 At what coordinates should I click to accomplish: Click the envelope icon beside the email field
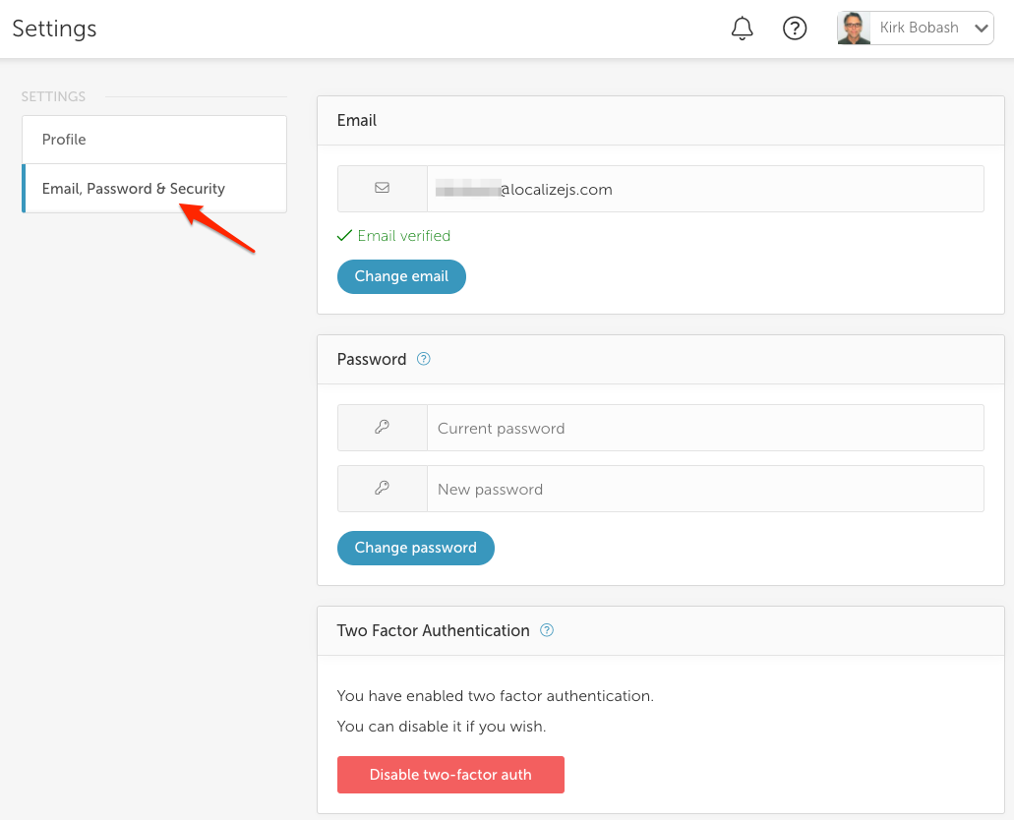point(382,188)
